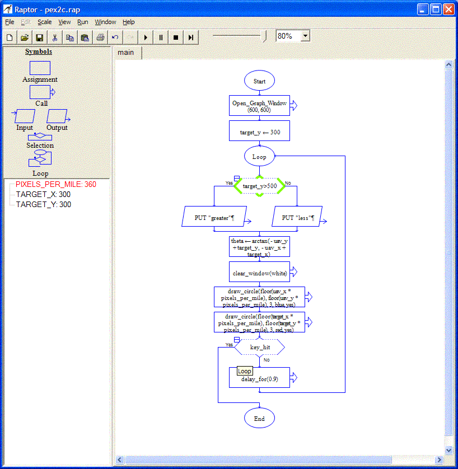Viewport: 458px width, 469px height.
Task: Select the delay_for(0.9) call box
Action: point(259,377)
